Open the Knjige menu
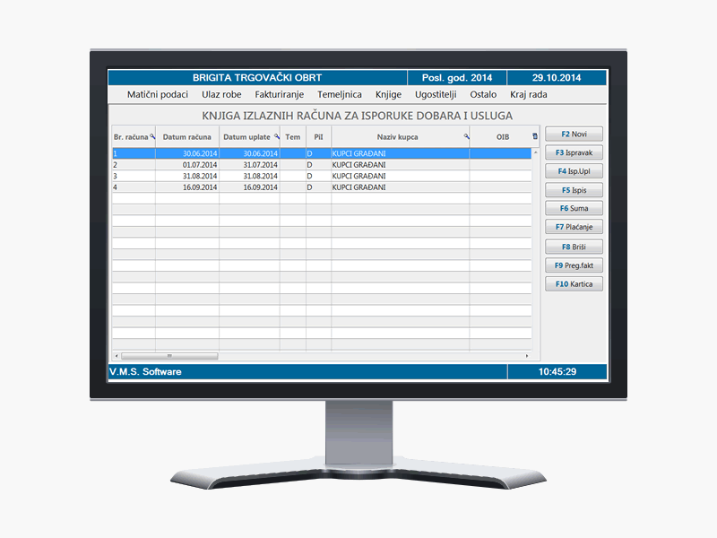 coord(388,94)
